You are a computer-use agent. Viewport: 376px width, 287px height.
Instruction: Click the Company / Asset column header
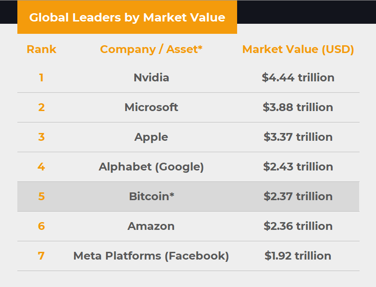coord(151,49)
